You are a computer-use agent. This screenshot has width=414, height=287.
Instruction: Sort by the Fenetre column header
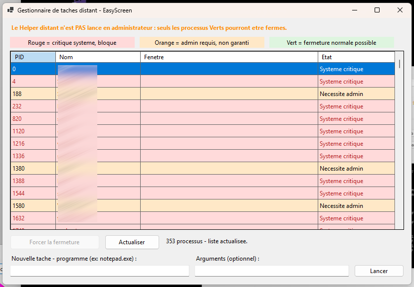[229, 57]
